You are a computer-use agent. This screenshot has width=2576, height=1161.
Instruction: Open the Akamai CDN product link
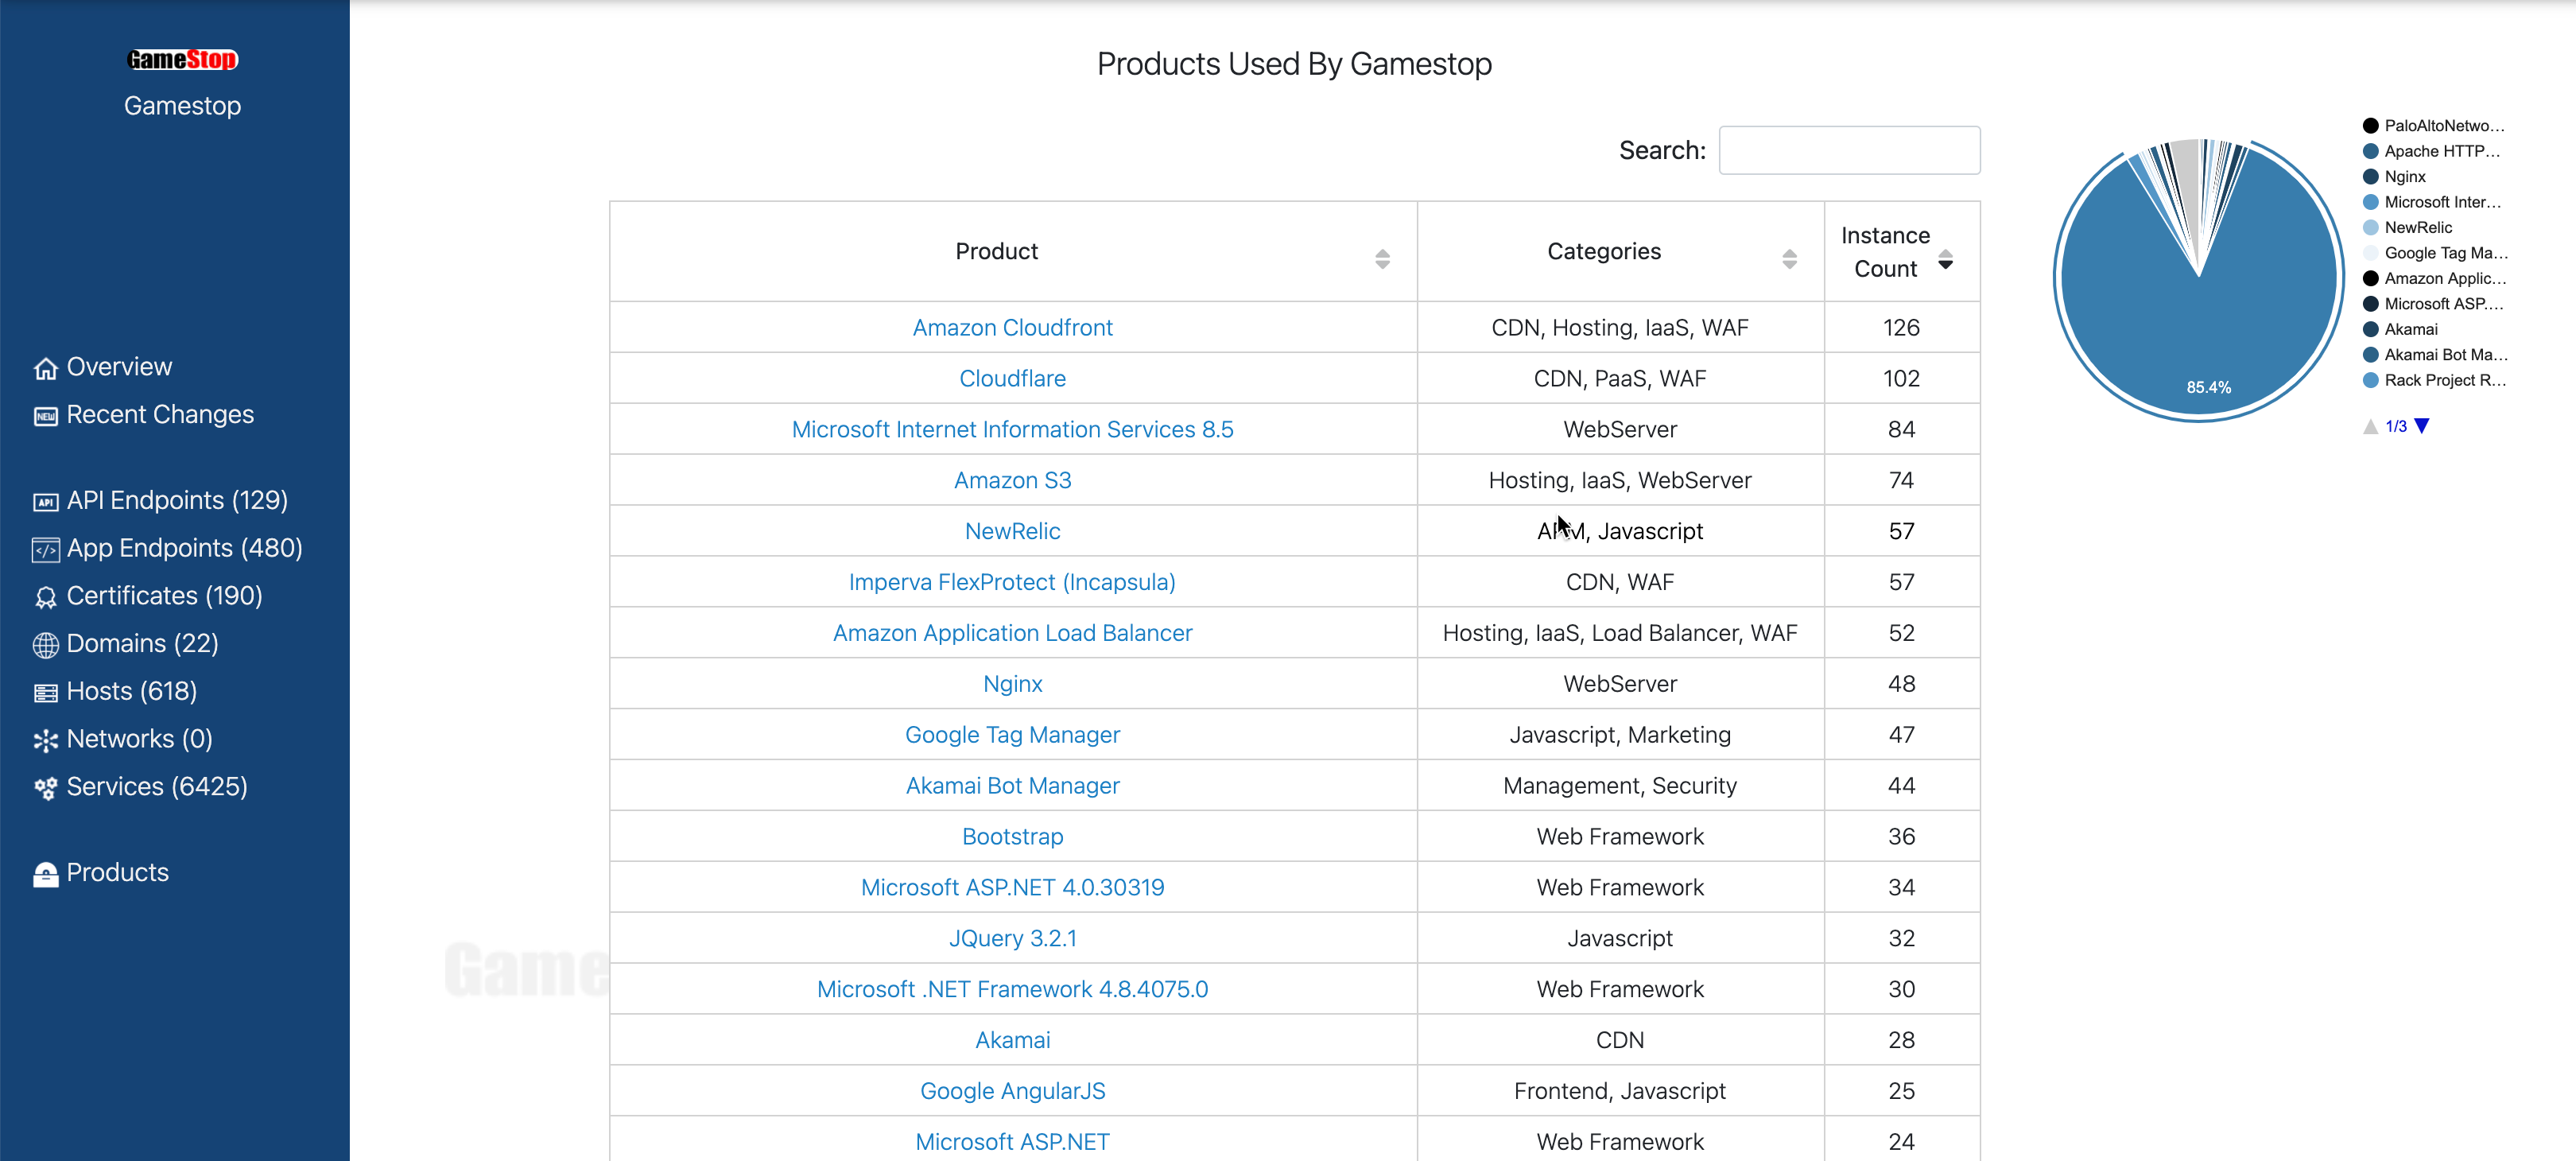1012,1041
